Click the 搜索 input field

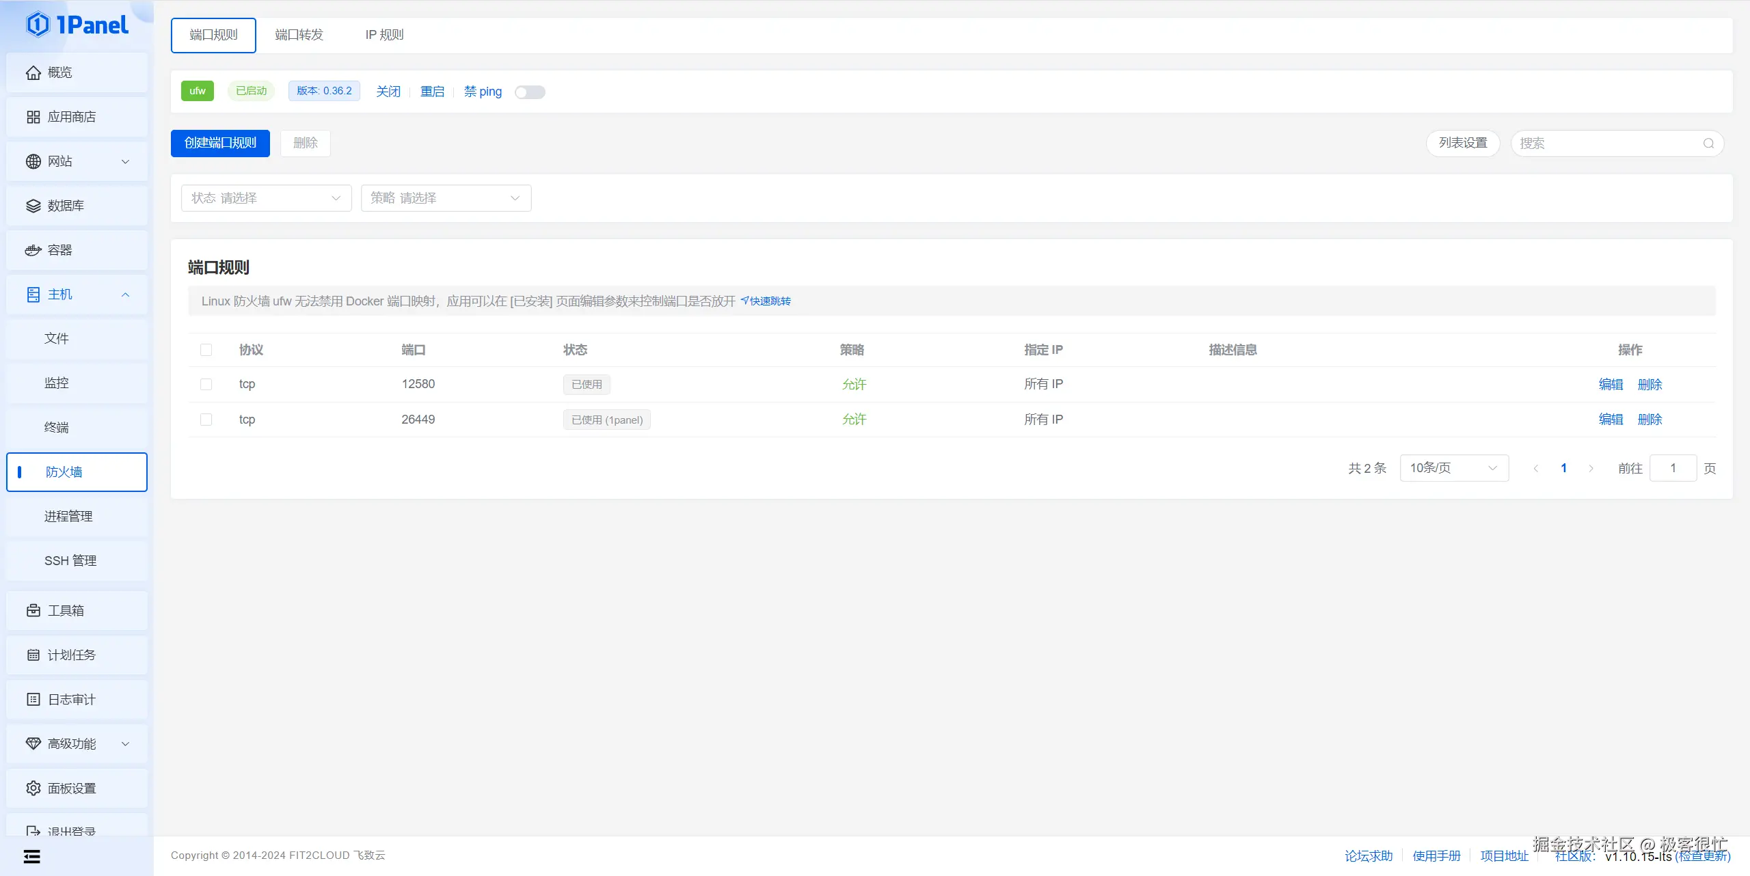point(1606,143)
